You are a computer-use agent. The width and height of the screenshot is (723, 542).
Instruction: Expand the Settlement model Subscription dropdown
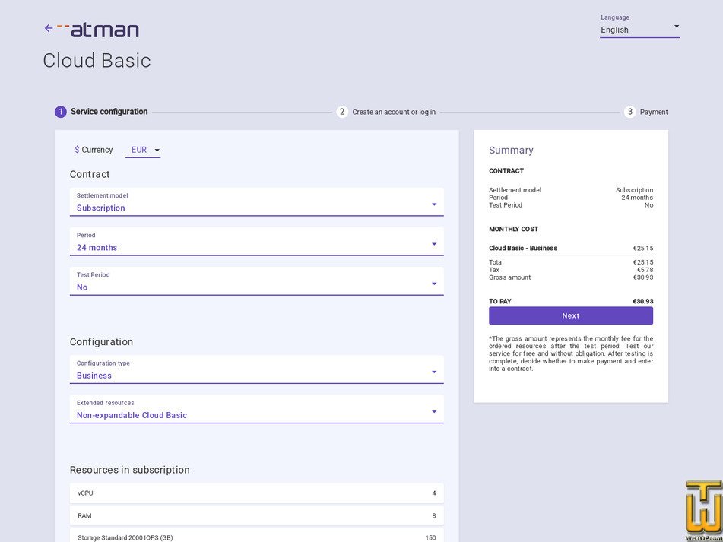pyautogui.click(x=256, y=202)
